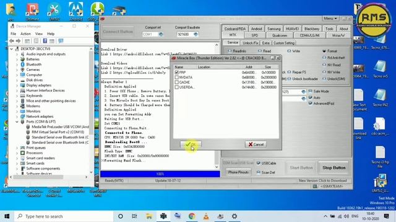Open cdc-acm desktop file icon
Viewport: 396px width, 222px height.
[x=380, y=126]
